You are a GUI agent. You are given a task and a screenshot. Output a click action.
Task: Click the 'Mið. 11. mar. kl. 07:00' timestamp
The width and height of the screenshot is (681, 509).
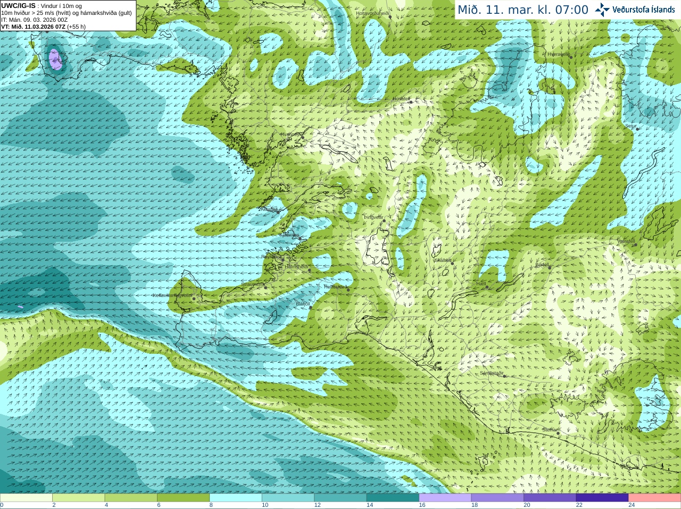point(523,10)
